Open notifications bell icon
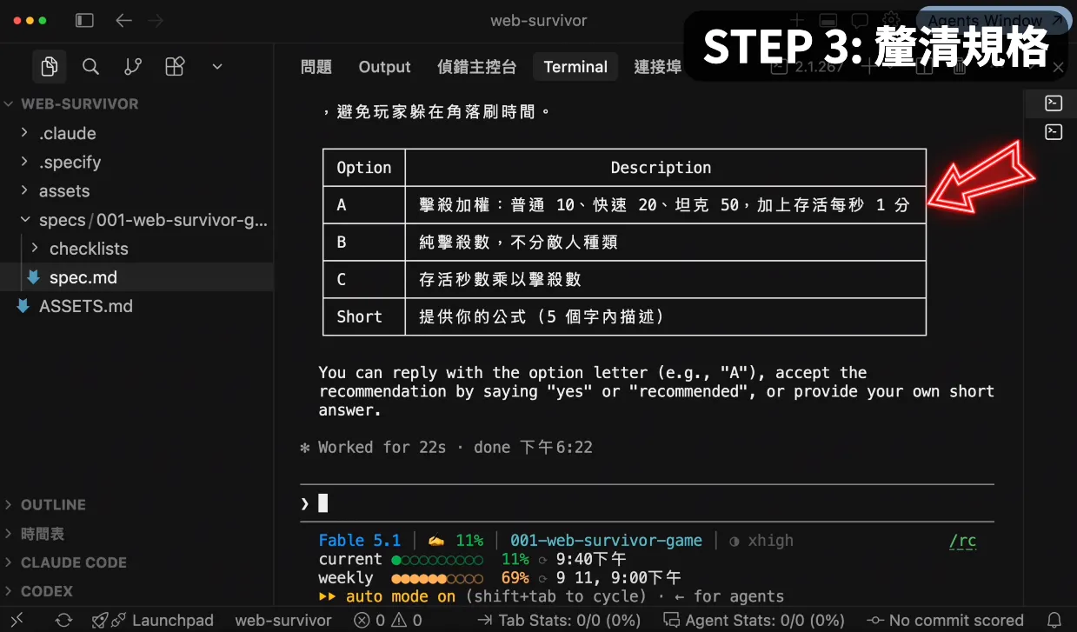The image size is (1077, 632). [x=1054, y=620]
